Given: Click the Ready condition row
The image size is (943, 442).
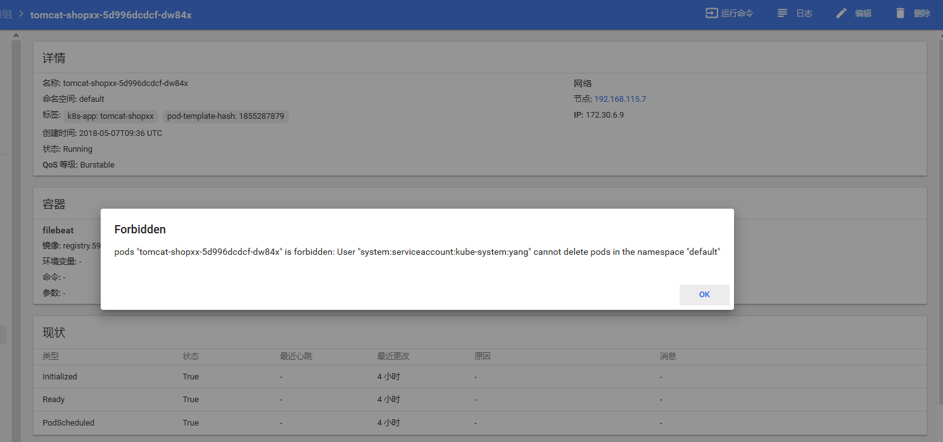Looking at the screenshot, I should coord(480,400).
